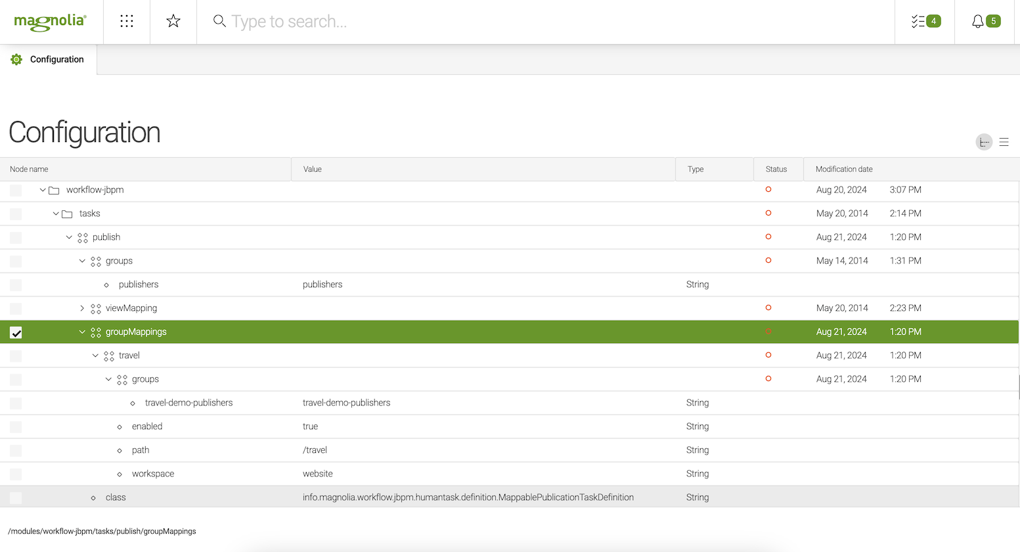Image resolution: width=1020 pixels, height=552 pixels.
Task: Switch to tree view
Action: [984, 142]
